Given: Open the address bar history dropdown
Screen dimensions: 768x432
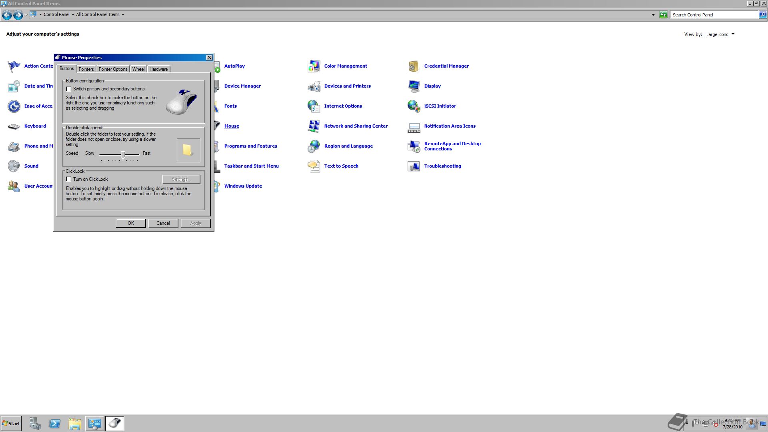Looking at the screenshot, I should click(x=653, y=15).
